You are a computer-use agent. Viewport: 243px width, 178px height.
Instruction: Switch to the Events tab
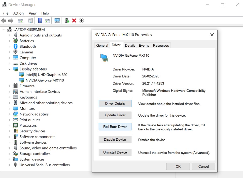(x=144, y=45)
